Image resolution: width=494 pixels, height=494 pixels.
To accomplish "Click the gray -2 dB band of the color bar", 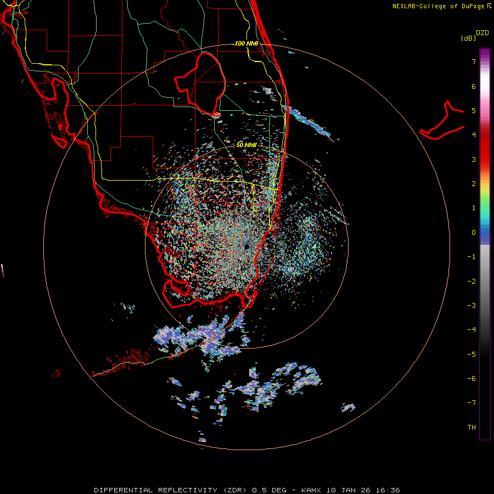I will coord(485,282).
